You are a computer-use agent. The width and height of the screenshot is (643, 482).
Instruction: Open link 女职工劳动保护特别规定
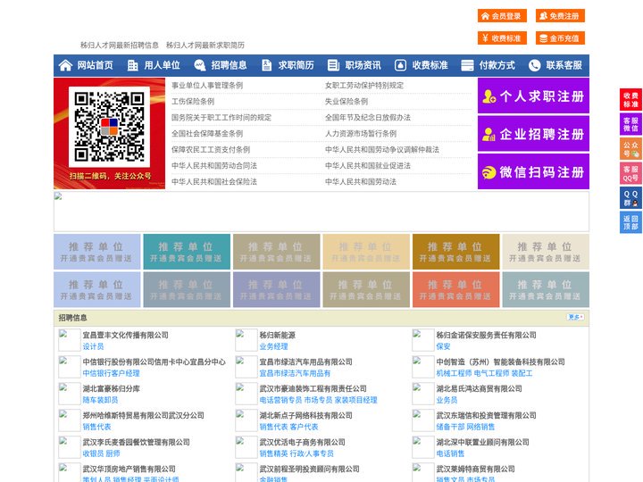pos(364,86)
